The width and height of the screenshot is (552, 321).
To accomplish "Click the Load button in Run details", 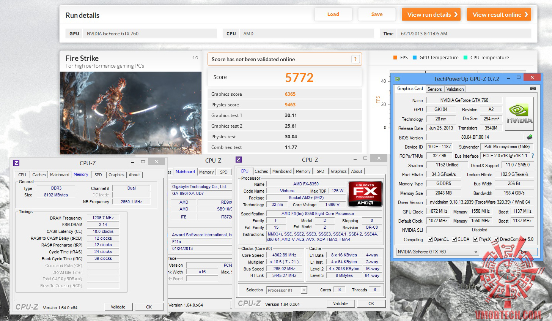I will coord(333,14).
